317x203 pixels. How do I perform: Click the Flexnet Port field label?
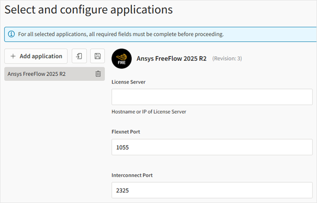click(126, 132)
